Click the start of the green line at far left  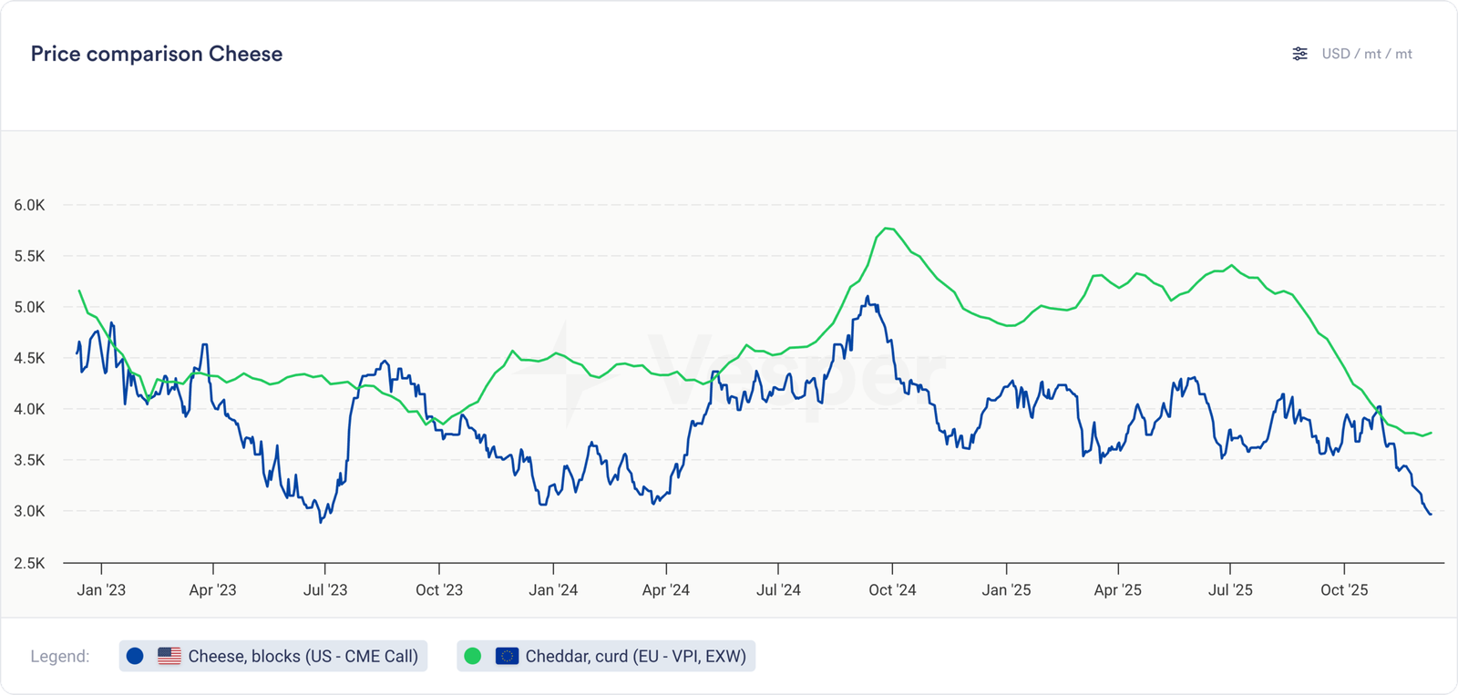click(79, 291)
